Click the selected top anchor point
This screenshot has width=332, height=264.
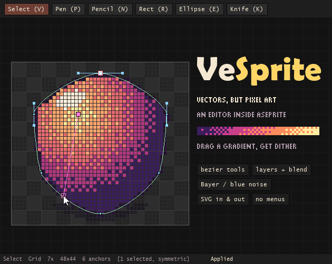[x=100, y=73]
